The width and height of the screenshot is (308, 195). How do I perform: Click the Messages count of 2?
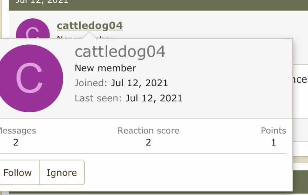tap(16, 142)
